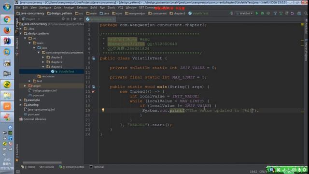
Task: Expand the test folder
Action: (x=29, y=81)
